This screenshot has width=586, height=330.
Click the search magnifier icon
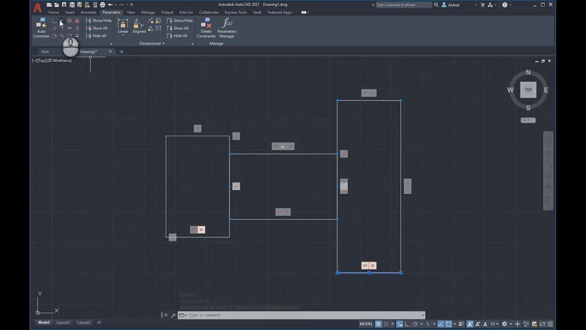point(436,5)
